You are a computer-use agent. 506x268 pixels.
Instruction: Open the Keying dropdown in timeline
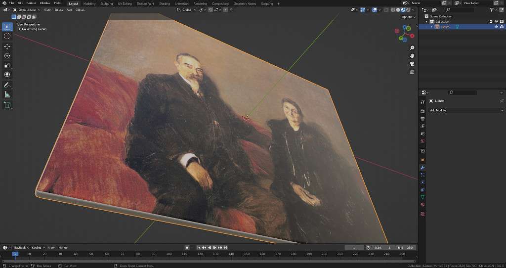38,248
